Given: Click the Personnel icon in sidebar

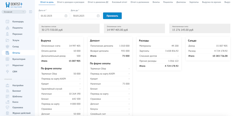Looking at the screenshot, I should pos(8,34).
